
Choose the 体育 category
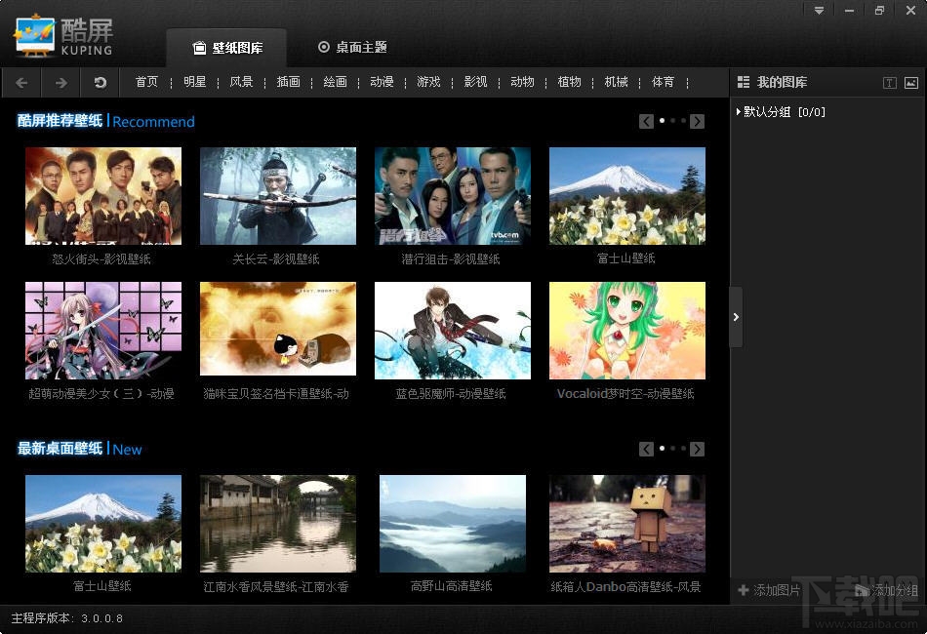coord(663,82)
